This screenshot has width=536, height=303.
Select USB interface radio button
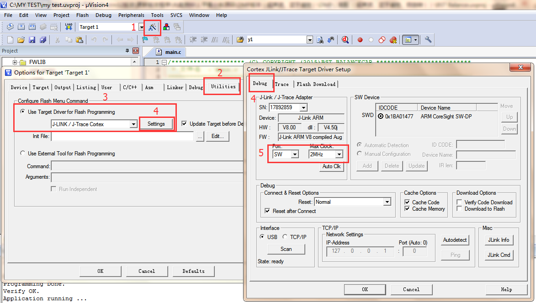[x=262, y=237]
